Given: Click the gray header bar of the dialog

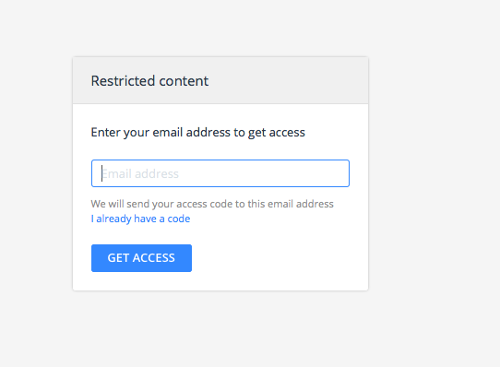Looking at the screenshot, I should 220,80.
